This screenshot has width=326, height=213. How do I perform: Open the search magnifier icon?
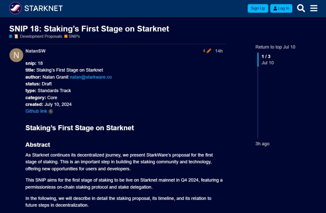click(301, 8)
